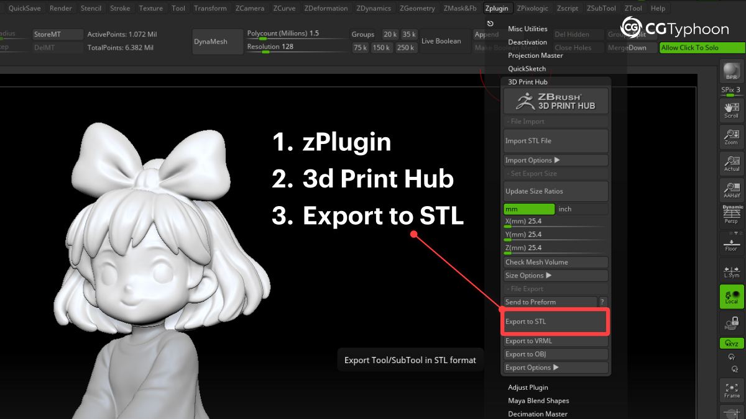Toggle XYZ rotation mode
The height and width of the screenshot is (419, 746).
point(732,343)
